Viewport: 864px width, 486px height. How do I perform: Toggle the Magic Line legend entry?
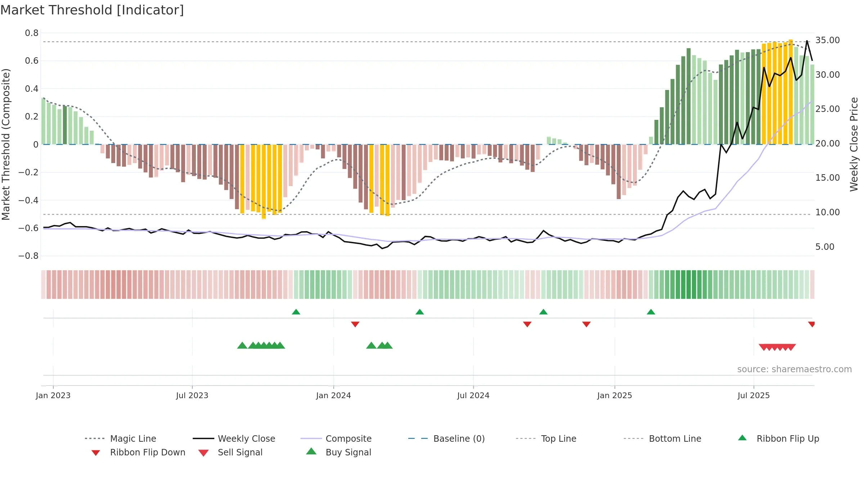click(120, 438)
